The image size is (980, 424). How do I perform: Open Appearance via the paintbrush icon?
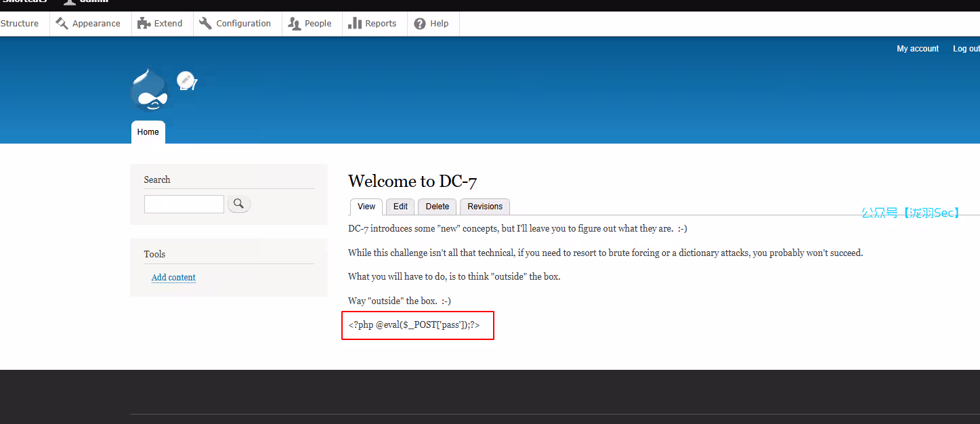(x=62, y=24)
